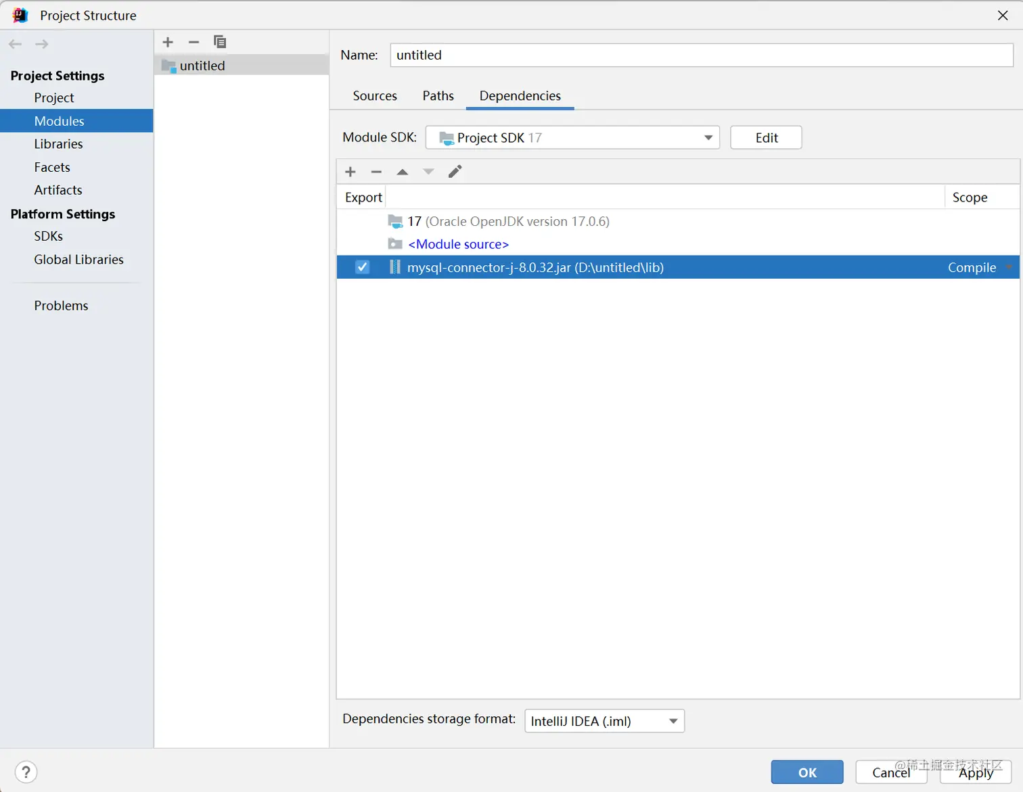1023x792 pixels.
Task: Select mysql-connector-j-8.0.32.jar row text
Action: tap(535, 267)
